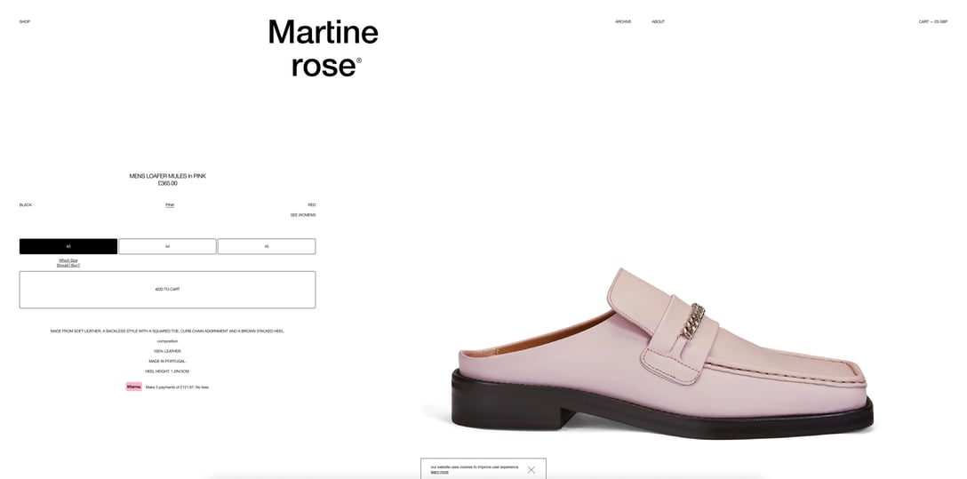Screen dimensions: 967x479
Task: Select the RED colour option
Action: pos(311,204)
